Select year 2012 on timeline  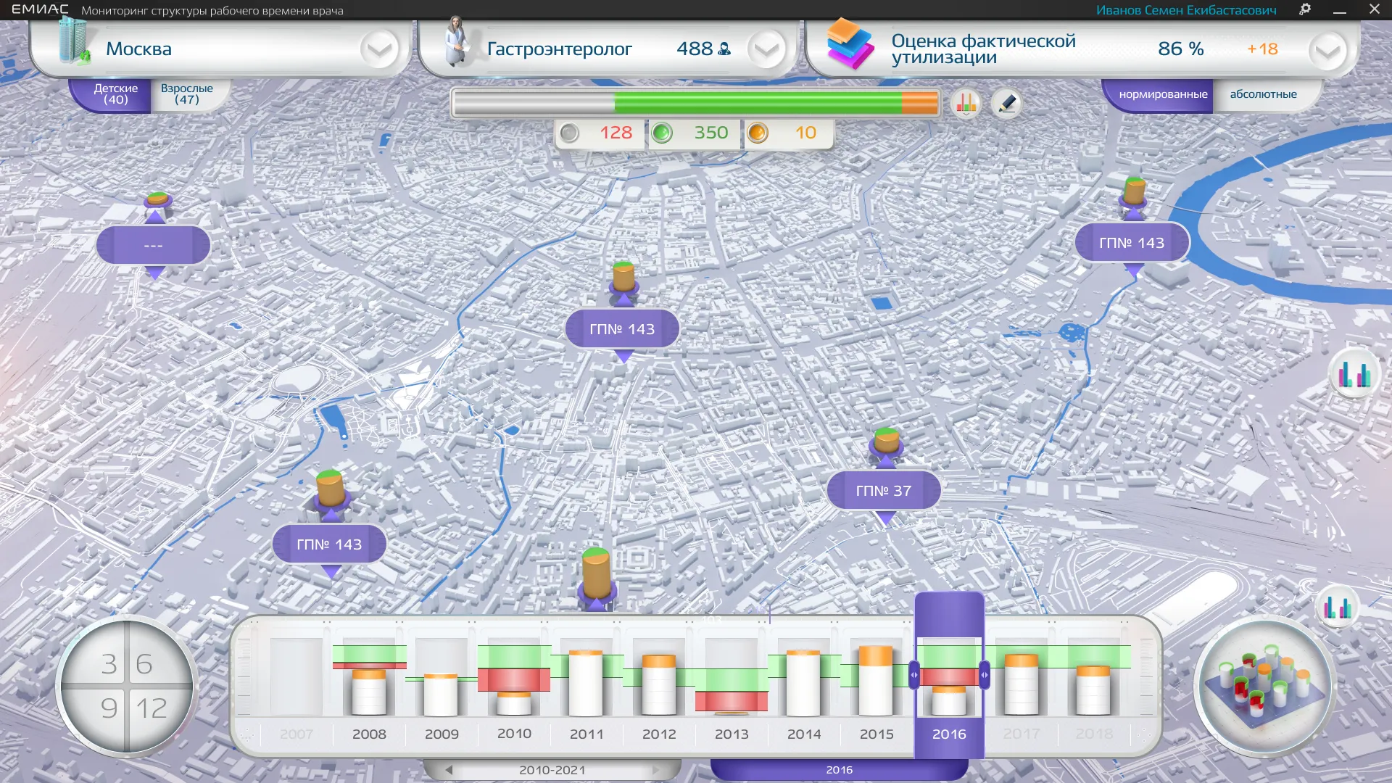pyautogui.click(x=659, y=734)
